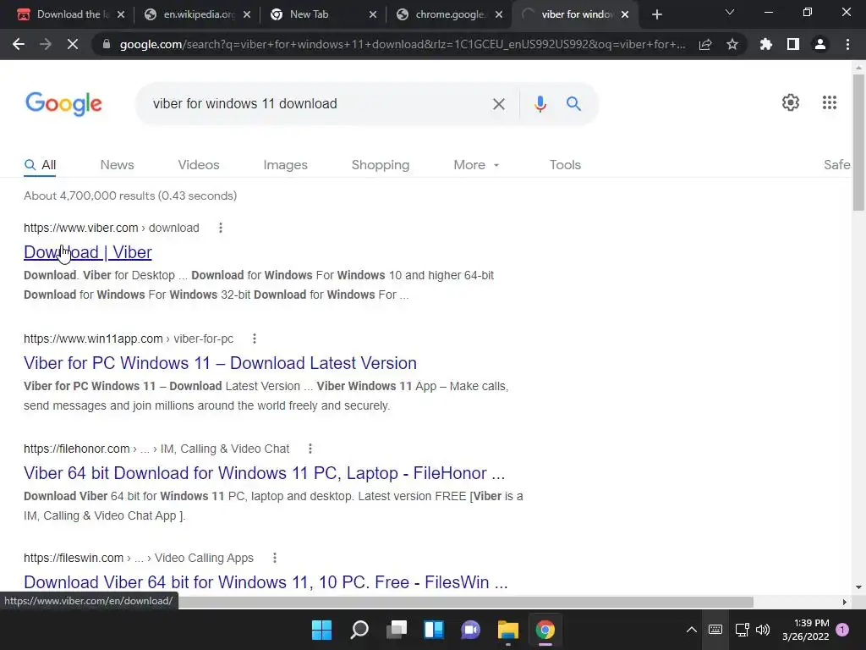Close the New Tab tab
The image size is (866, 650).
373,14
